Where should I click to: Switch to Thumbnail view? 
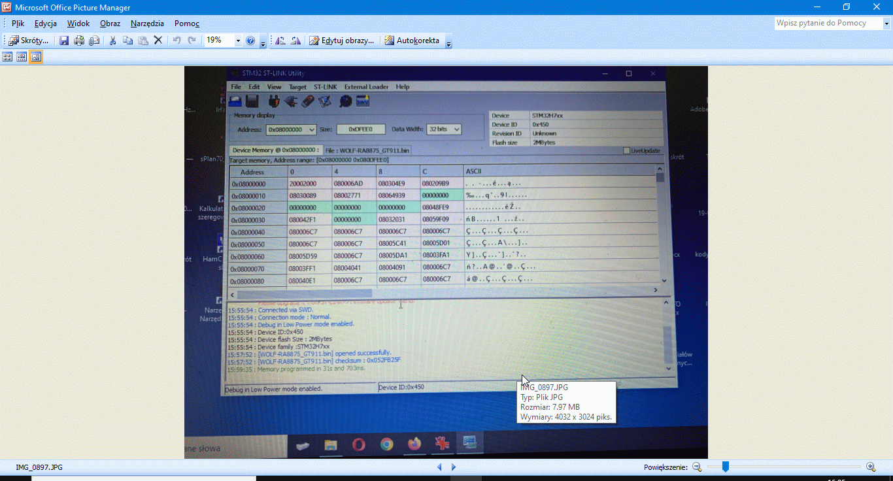point(8,57)
